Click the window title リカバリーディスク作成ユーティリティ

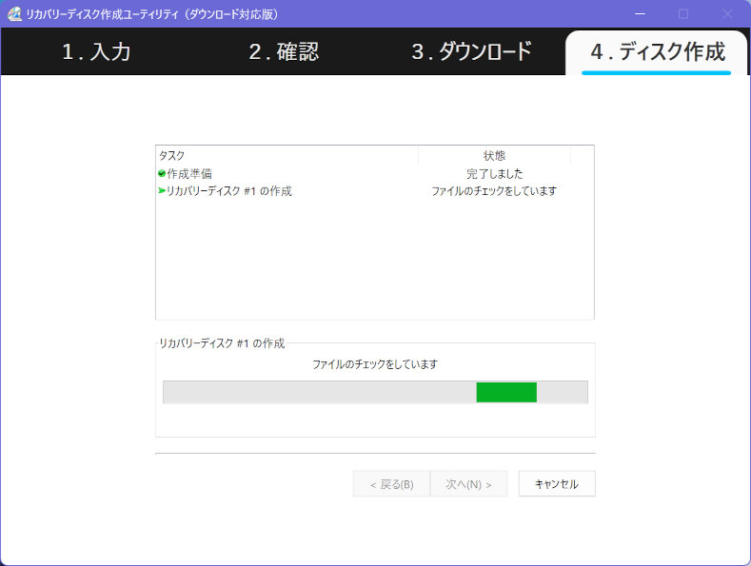tap(152, 14)
